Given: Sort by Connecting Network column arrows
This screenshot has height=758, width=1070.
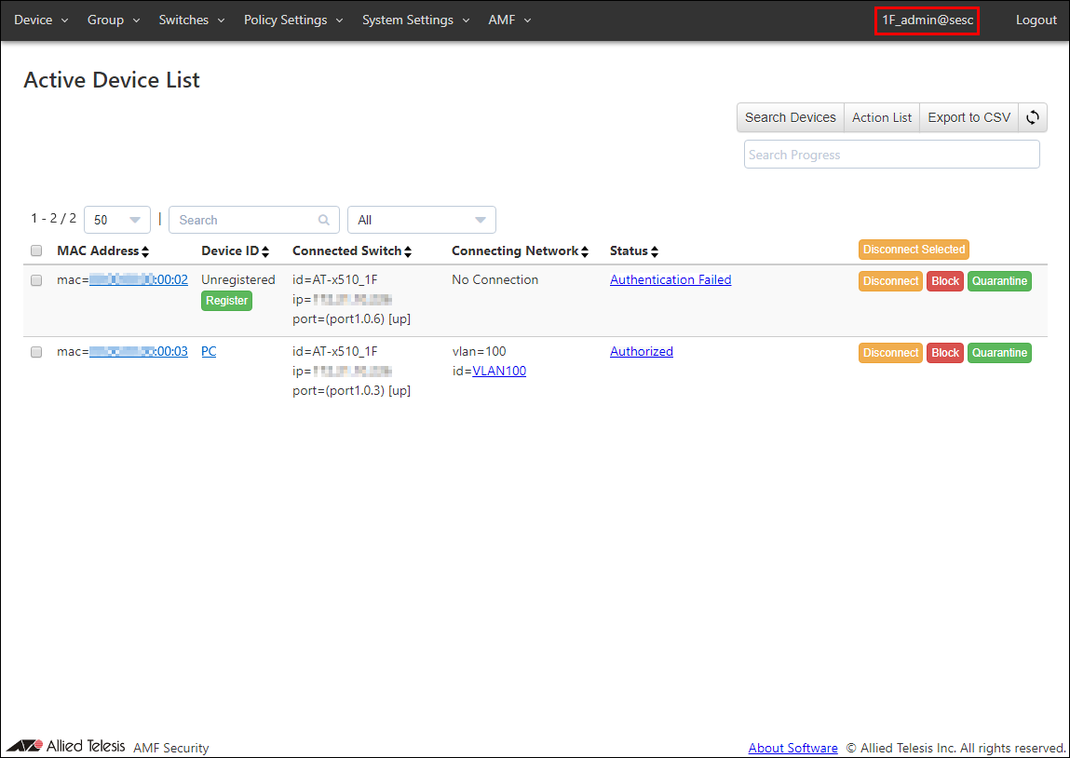Looking at the screenshot, I should tap(586, 251).
